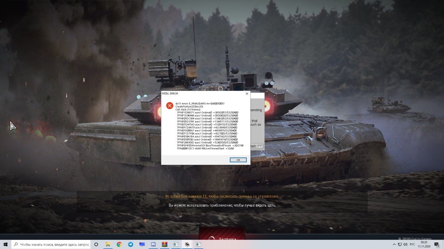This screenshot has height=249, width=444.
Task: Close the FATAL ERROR dialog
Action: point(247,94)
